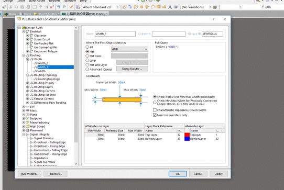This screenshot has height=190, width=284.
Task: Click the Cross Probe pencil icon
Action: (x=71, y=7)
